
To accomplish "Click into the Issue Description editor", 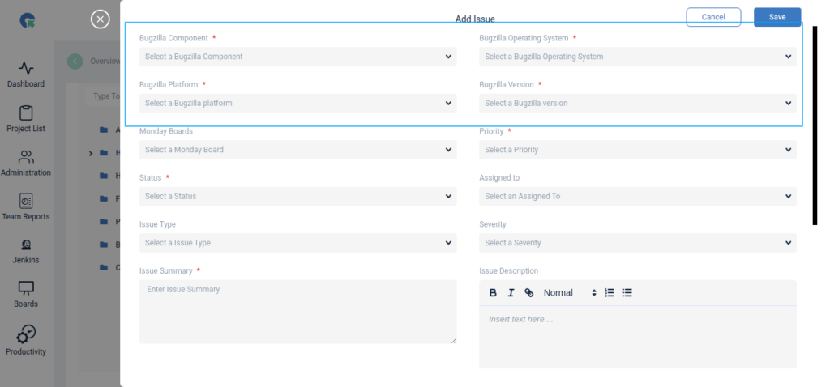I will 637,336.
